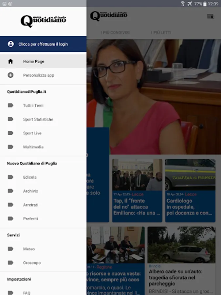Viewport: 221px width, 295px height.
Task: Tap the battery status icon
Action: coord(205,4)
